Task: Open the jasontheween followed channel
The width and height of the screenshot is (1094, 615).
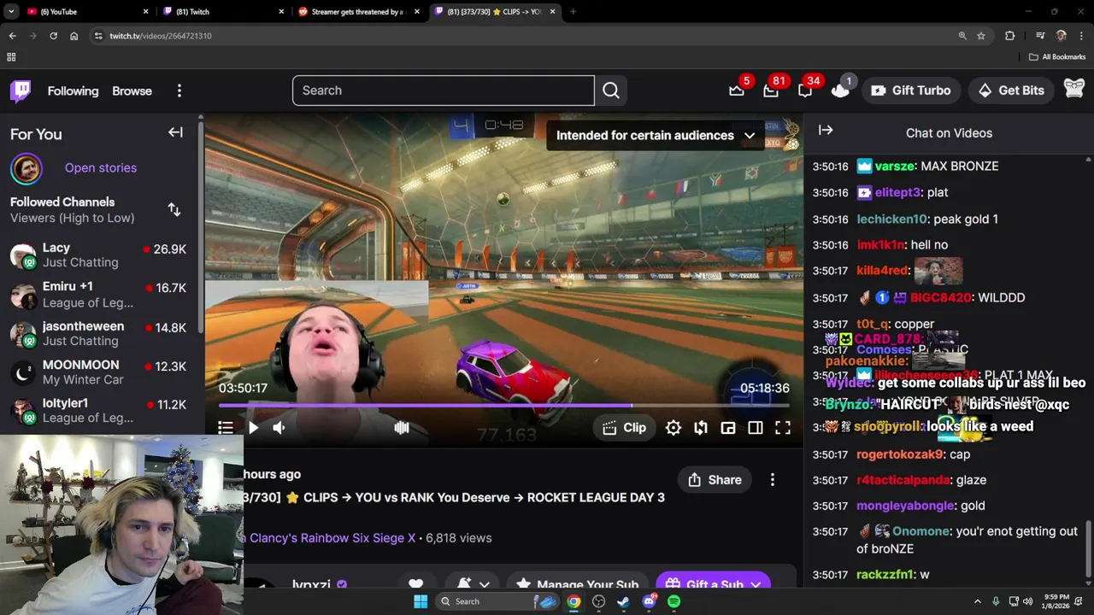Action: pos(100,333)
